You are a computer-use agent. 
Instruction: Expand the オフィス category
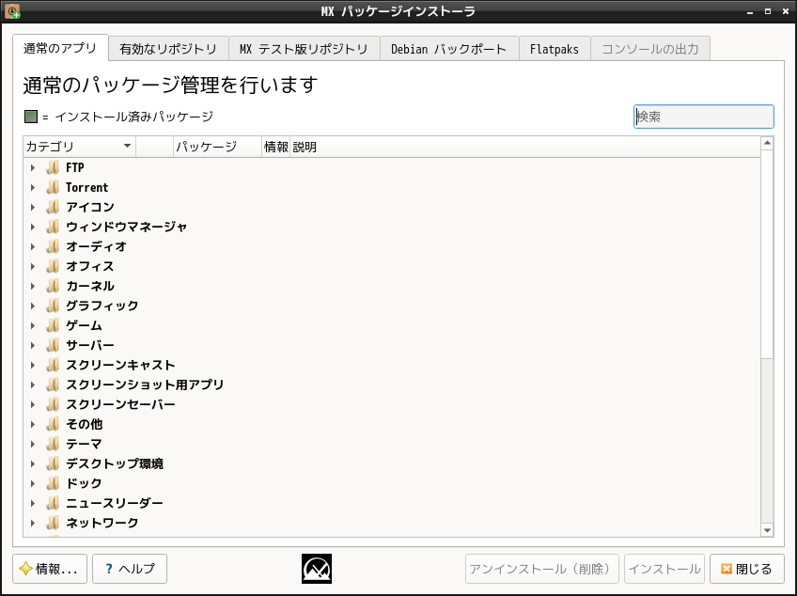tap(33, 266)
